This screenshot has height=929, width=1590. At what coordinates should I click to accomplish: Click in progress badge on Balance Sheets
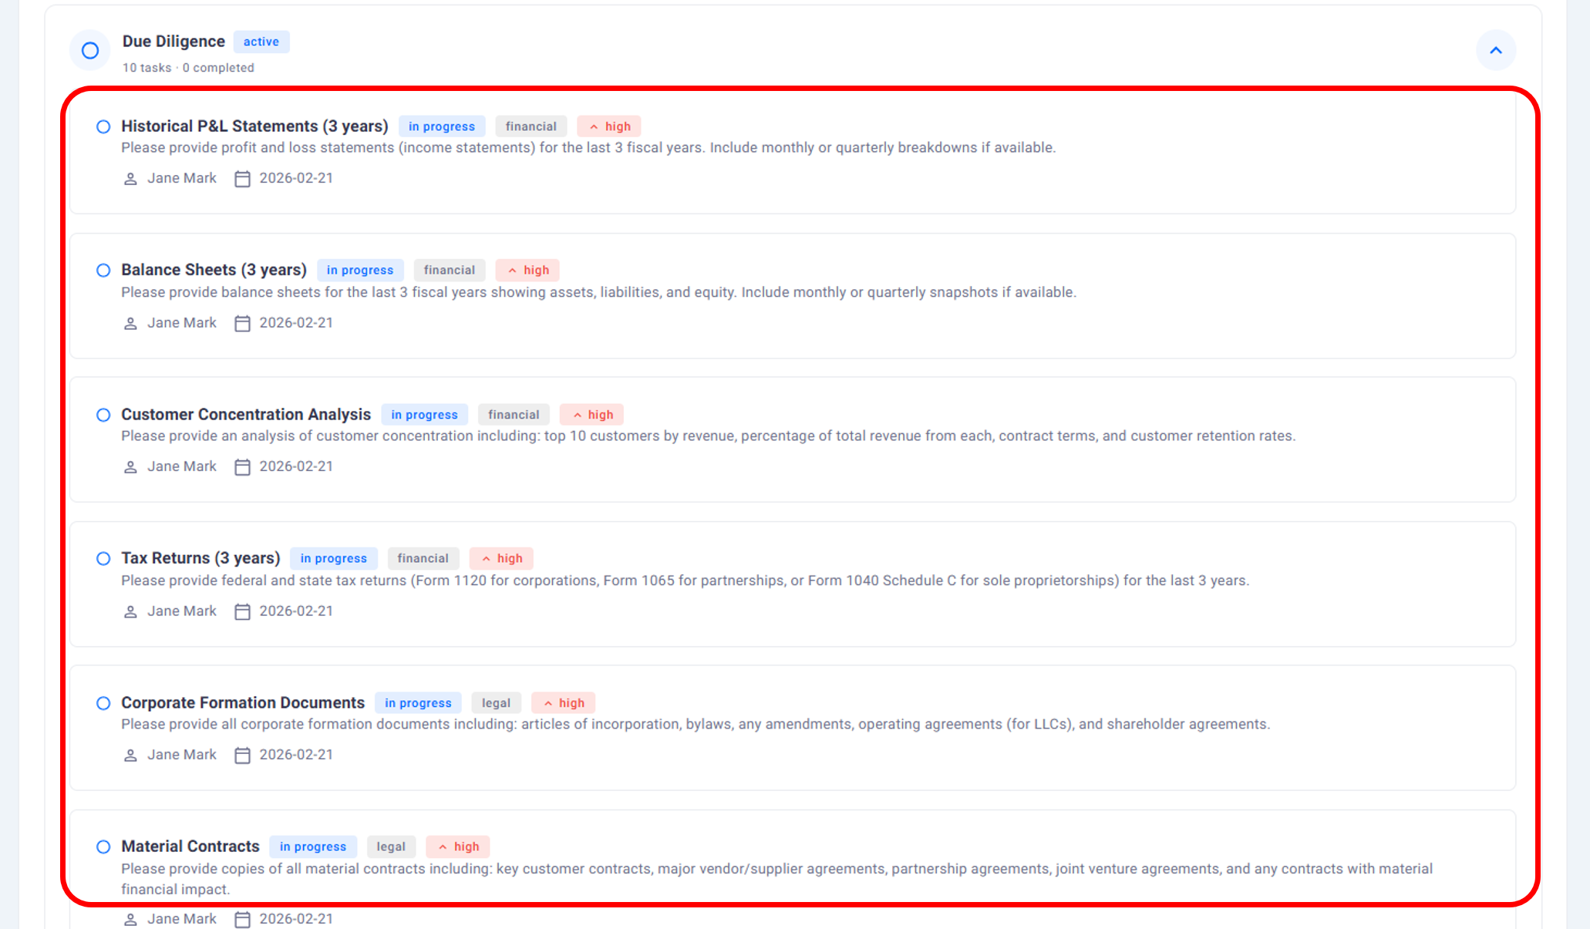tap(360, 271)
